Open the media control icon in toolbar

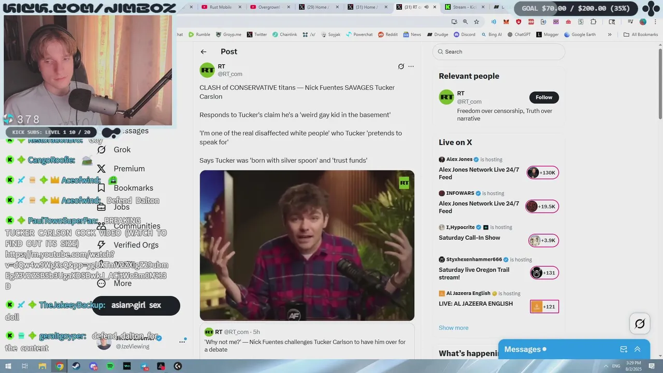[x=630, y=22]
